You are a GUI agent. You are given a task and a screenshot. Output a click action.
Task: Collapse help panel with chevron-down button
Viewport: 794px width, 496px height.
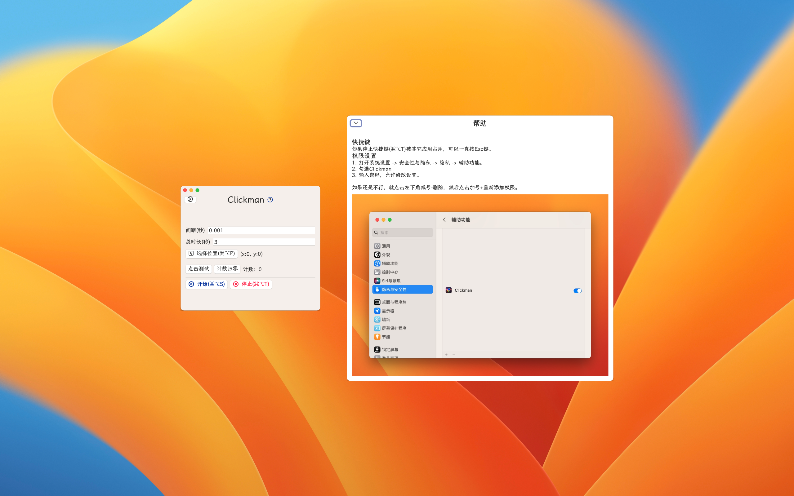tap(356, 123)
